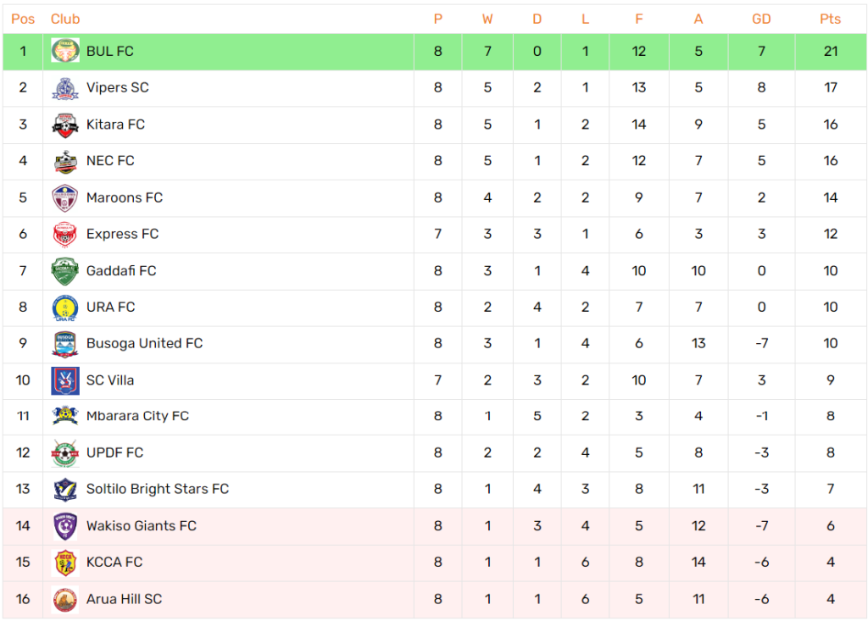868x621 pixels.
Task: Select the Gaddafi FC green badge
Action: tap(65, 271)
